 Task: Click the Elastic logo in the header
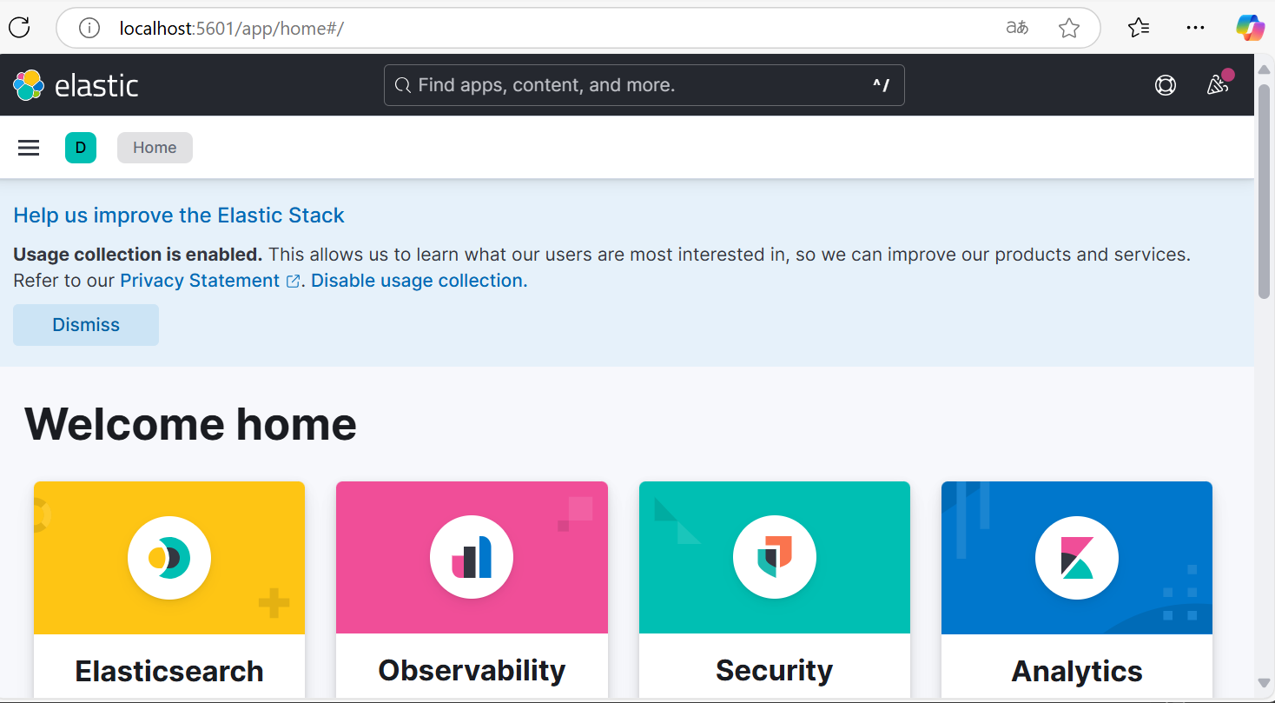(76, 85)
